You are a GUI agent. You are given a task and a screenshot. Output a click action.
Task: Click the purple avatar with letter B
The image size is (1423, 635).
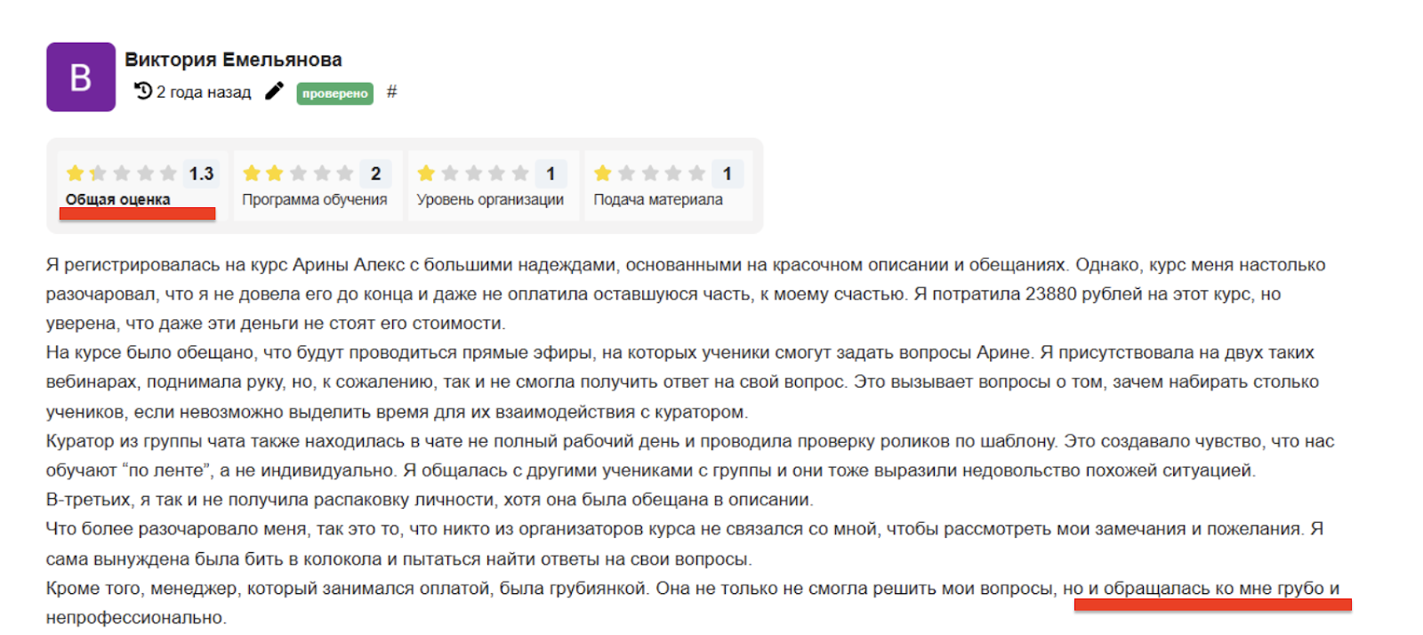[x=81, y=76]
